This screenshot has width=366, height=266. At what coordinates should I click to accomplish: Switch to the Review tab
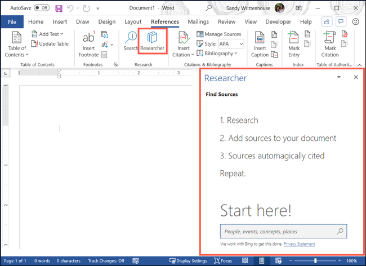(227, 22)
